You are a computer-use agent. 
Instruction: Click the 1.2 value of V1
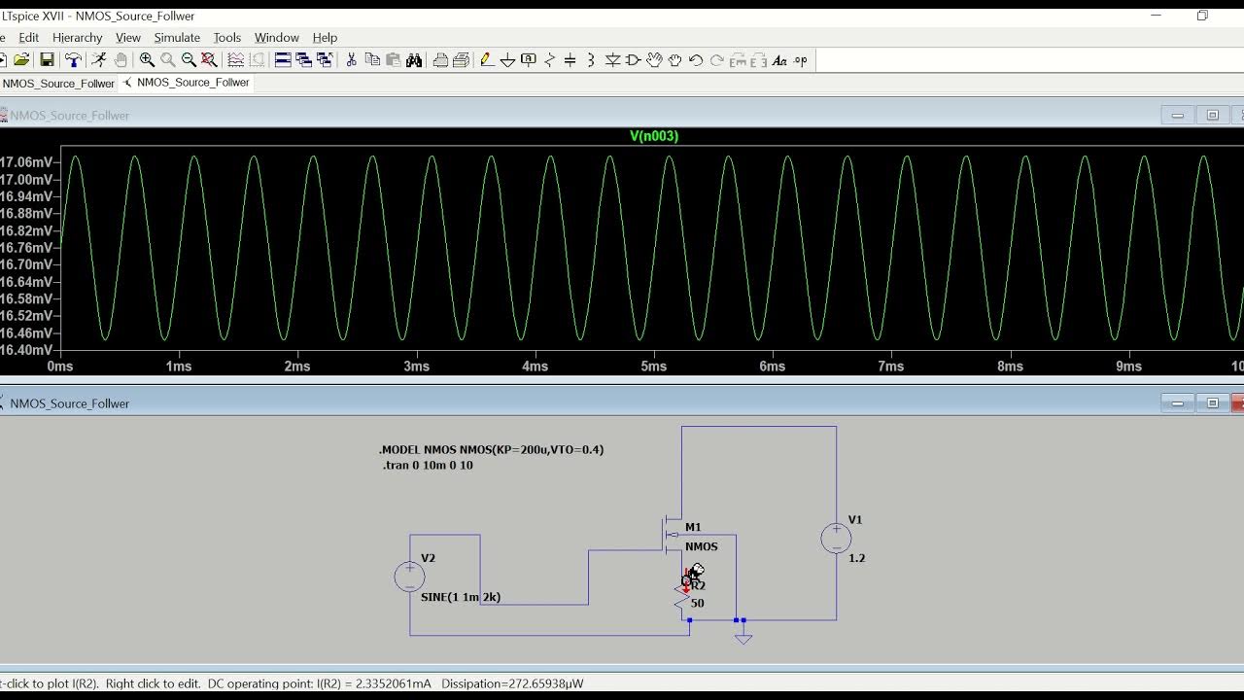click(x=856, y=558)
